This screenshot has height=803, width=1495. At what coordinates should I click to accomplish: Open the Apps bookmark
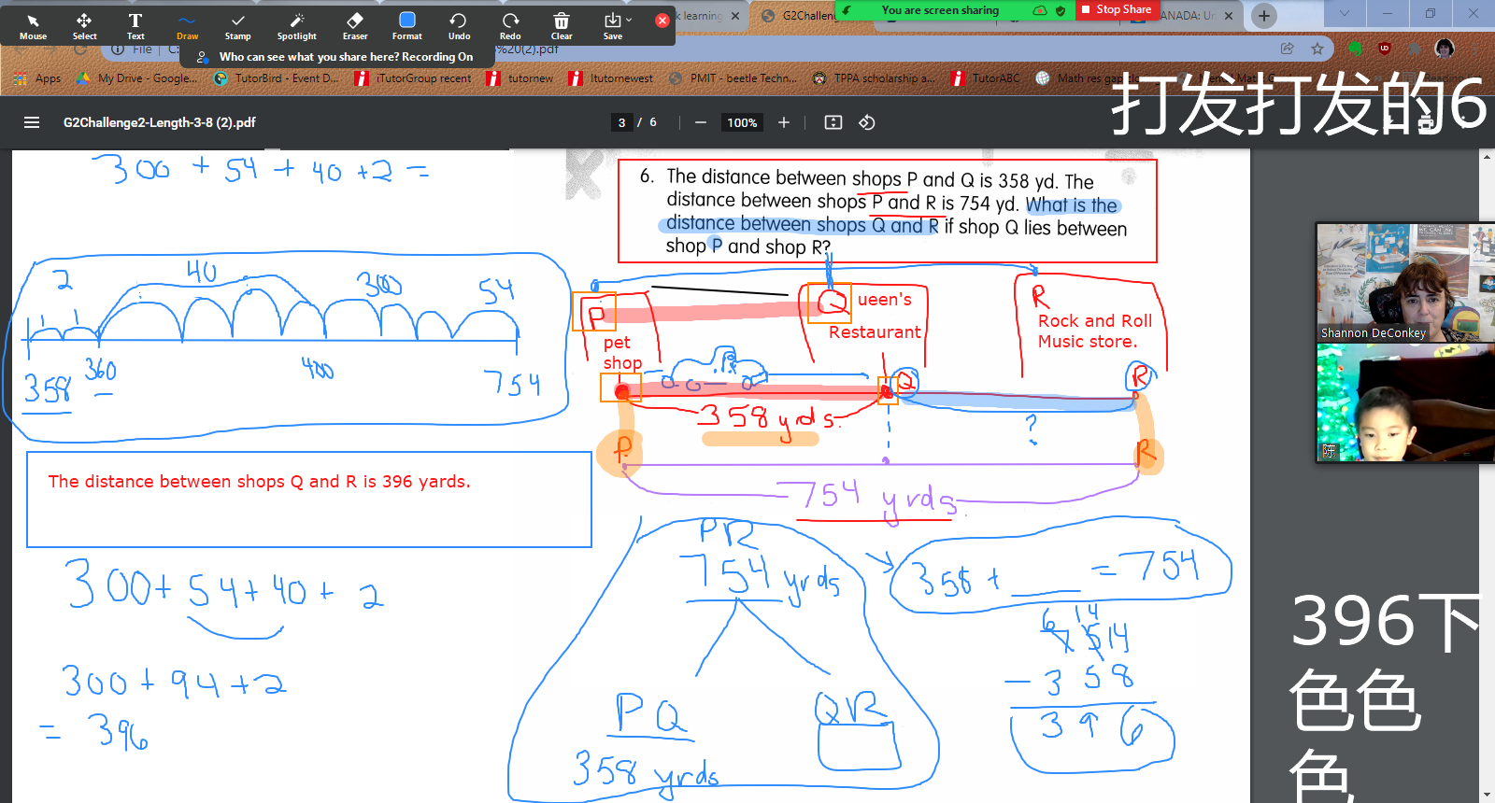click(x=38, y=78)
